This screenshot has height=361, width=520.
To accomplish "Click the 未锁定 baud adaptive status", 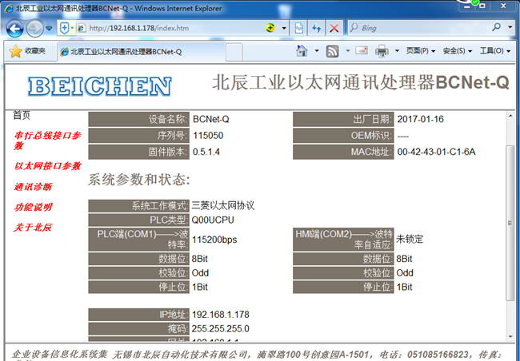I will click(x=410, y=239).
